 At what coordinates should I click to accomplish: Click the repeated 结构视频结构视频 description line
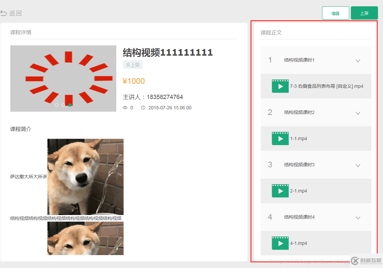click(x=66, y=218)
